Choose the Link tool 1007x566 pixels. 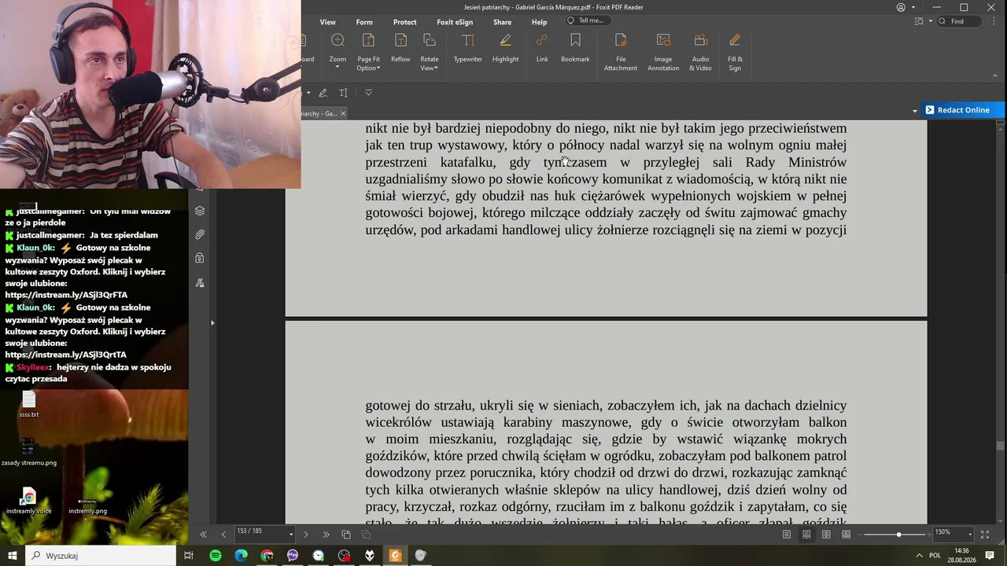(542, 49)
